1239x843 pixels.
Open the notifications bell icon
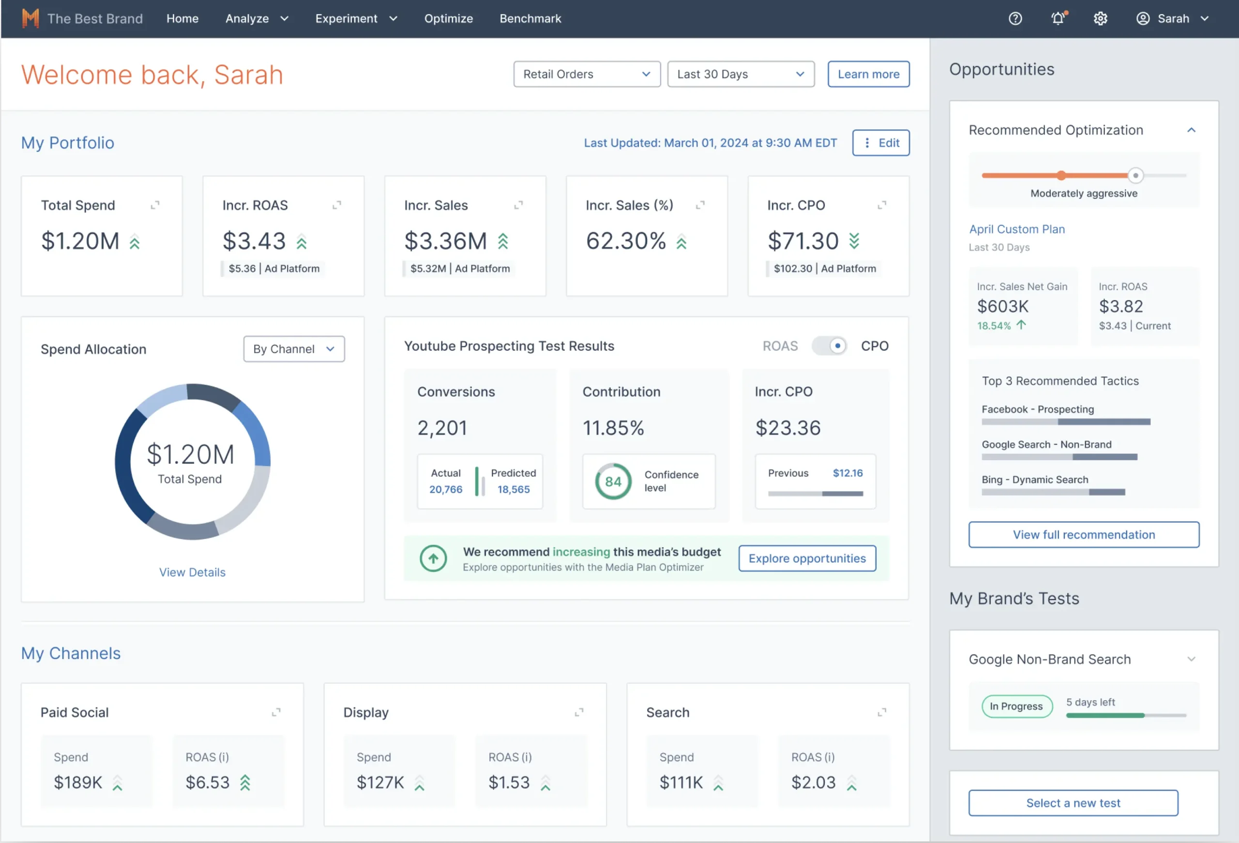(x=1058, y=18)
